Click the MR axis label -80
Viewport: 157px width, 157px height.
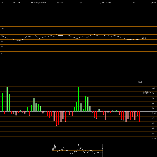153,133
